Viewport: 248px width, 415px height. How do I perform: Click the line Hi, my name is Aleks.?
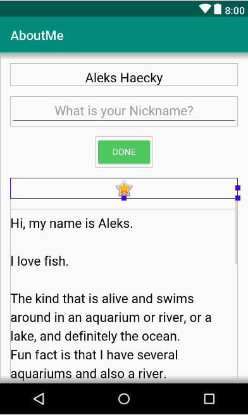click(71, 224)
